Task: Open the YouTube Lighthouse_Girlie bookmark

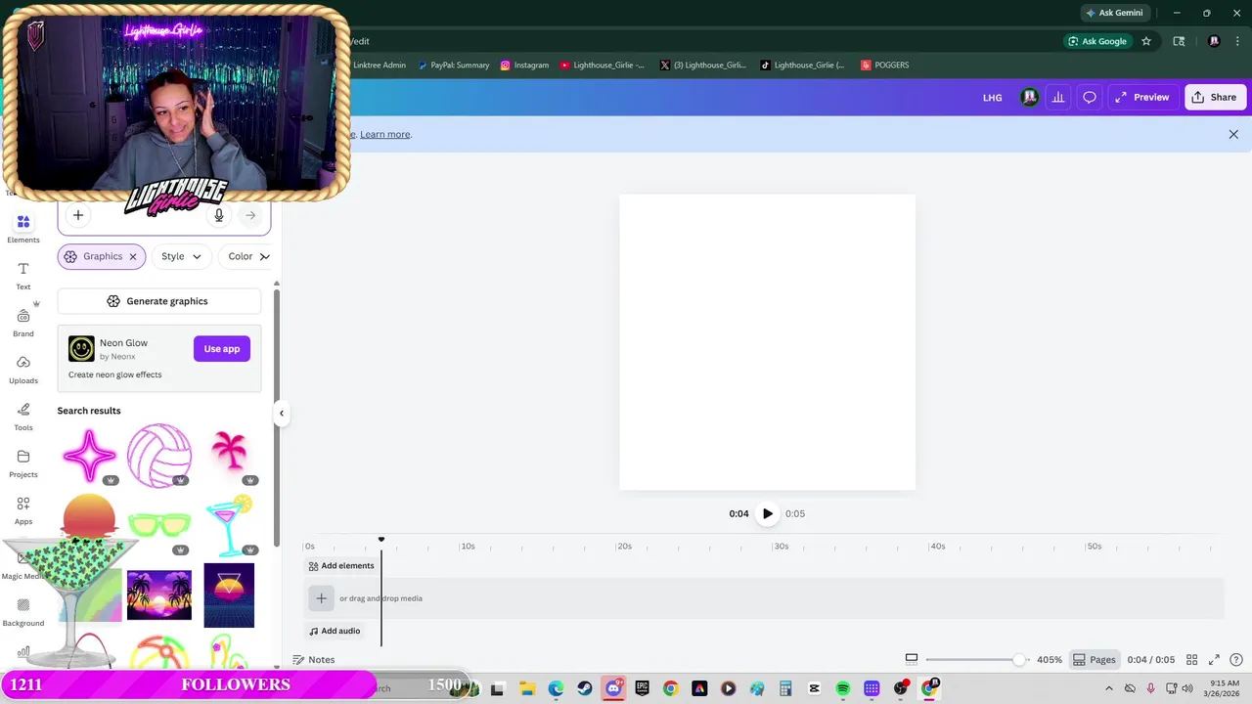Action: 603,66
